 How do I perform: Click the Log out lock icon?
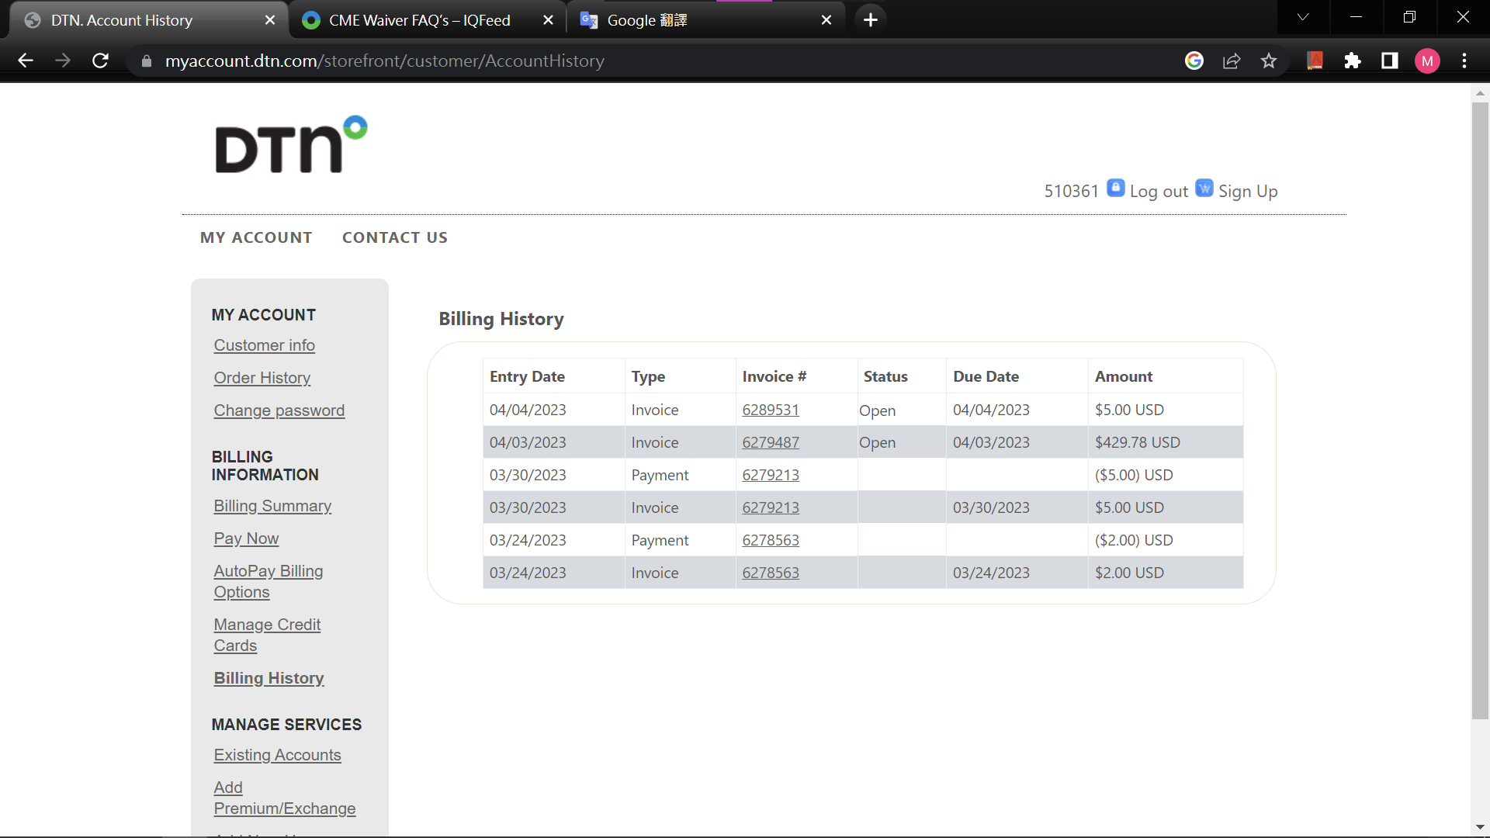tap(1115, 189)
